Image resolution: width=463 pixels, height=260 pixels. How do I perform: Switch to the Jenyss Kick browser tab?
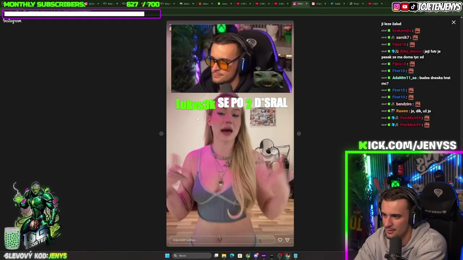coord(224,4)
